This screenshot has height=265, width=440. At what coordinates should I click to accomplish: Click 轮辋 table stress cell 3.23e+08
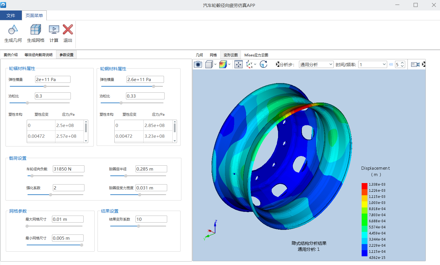point(158,136)
